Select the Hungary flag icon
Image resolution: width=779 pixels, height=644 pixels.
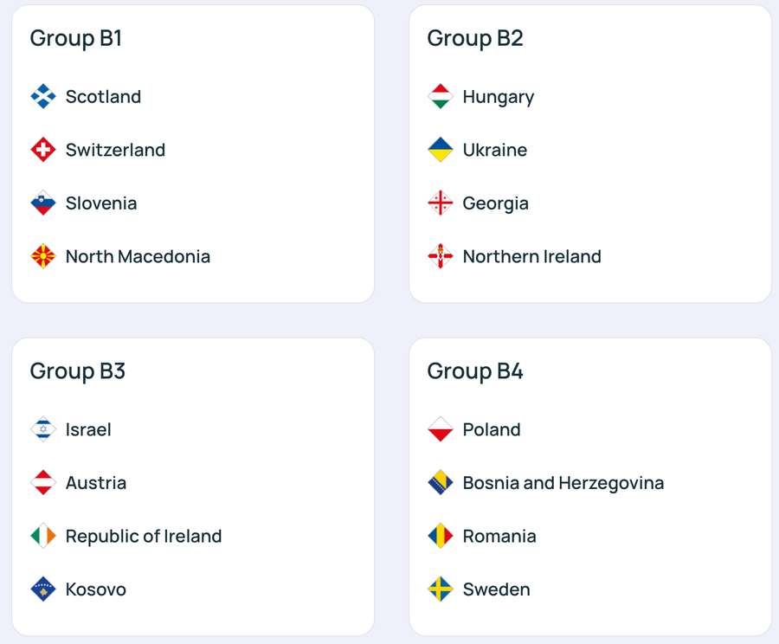440,96
